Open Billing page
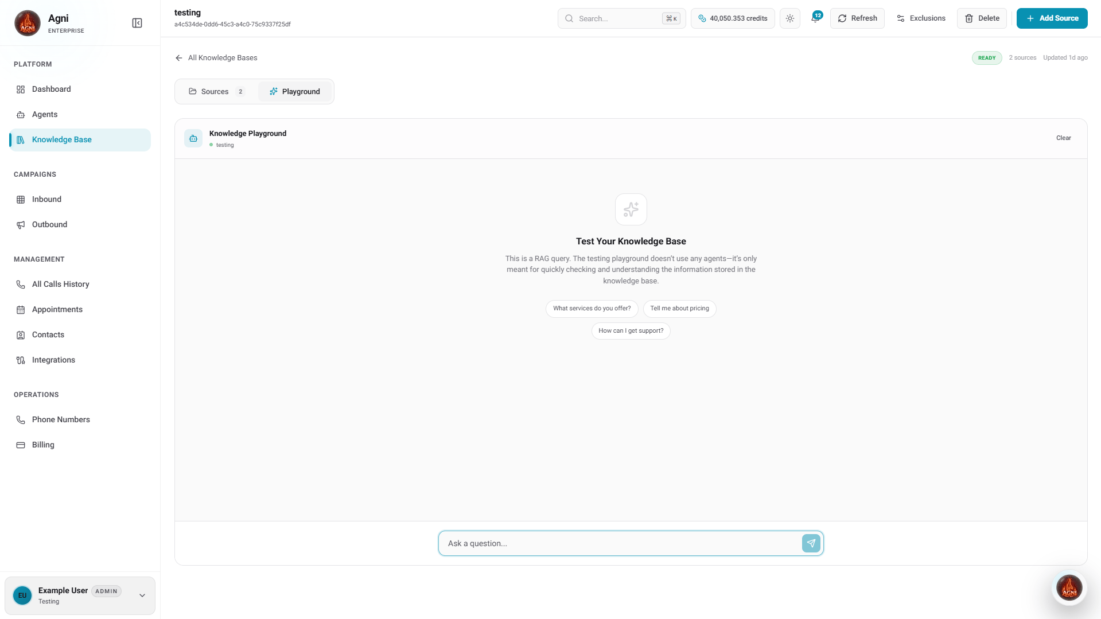Viewport: 1101px width, 619px height. 80,445
